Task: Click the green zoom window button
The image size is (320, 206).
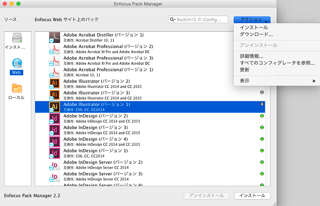Action: pos(18,4)
